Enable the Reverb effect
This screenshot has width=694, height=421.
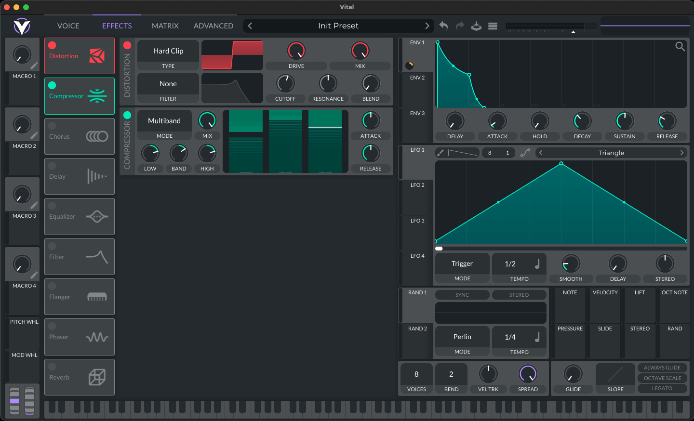52,367
